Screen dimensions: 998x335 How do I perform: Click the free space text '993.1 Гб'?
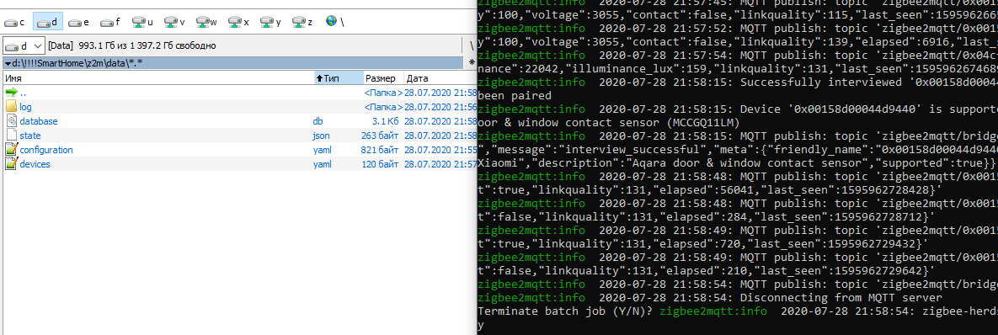coord(96,45)
